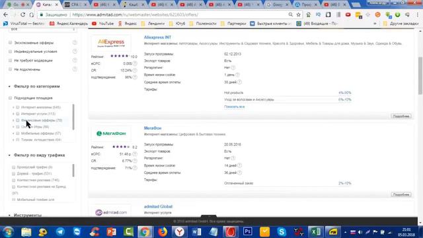423x238 pixels.
Task: Expand the Мобильные офферы tree node arrow
Action: click(x=13, y=134)
